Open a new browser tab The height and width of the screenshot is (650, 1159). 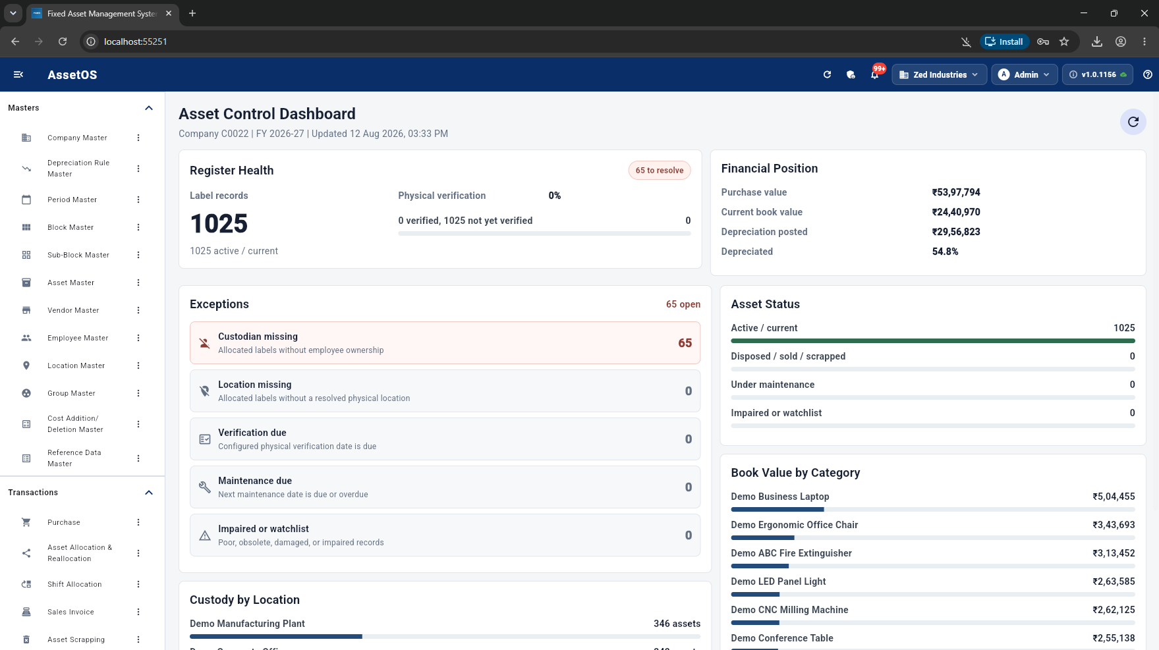(192, 13)
